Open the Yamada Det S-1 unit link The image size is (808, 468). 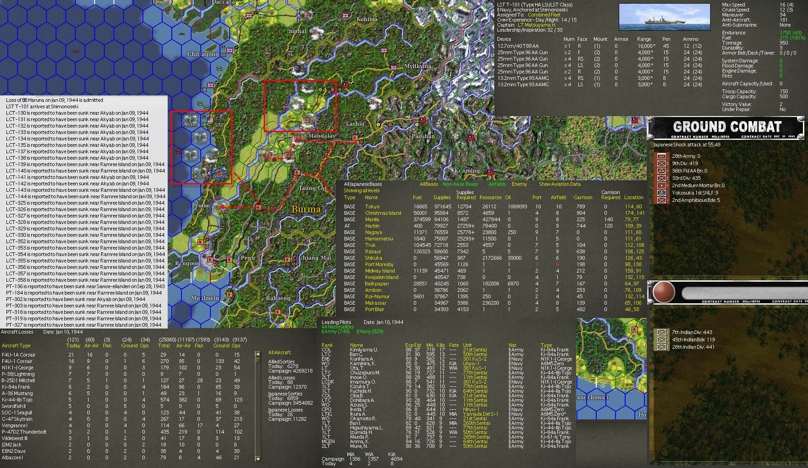(480, 414)
